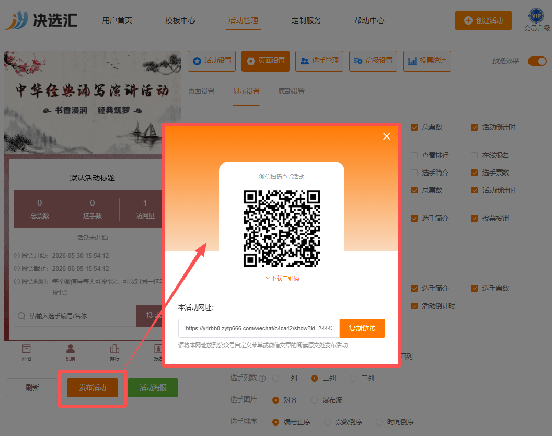The height and width of the screenshot is (436, 552).
Task: Toggle first-row 总票数 checkbox
Action: (x=415, y=127)
